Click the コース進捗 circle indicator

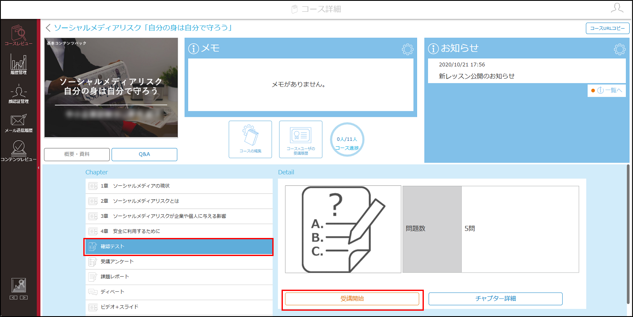tap(347, 140)
